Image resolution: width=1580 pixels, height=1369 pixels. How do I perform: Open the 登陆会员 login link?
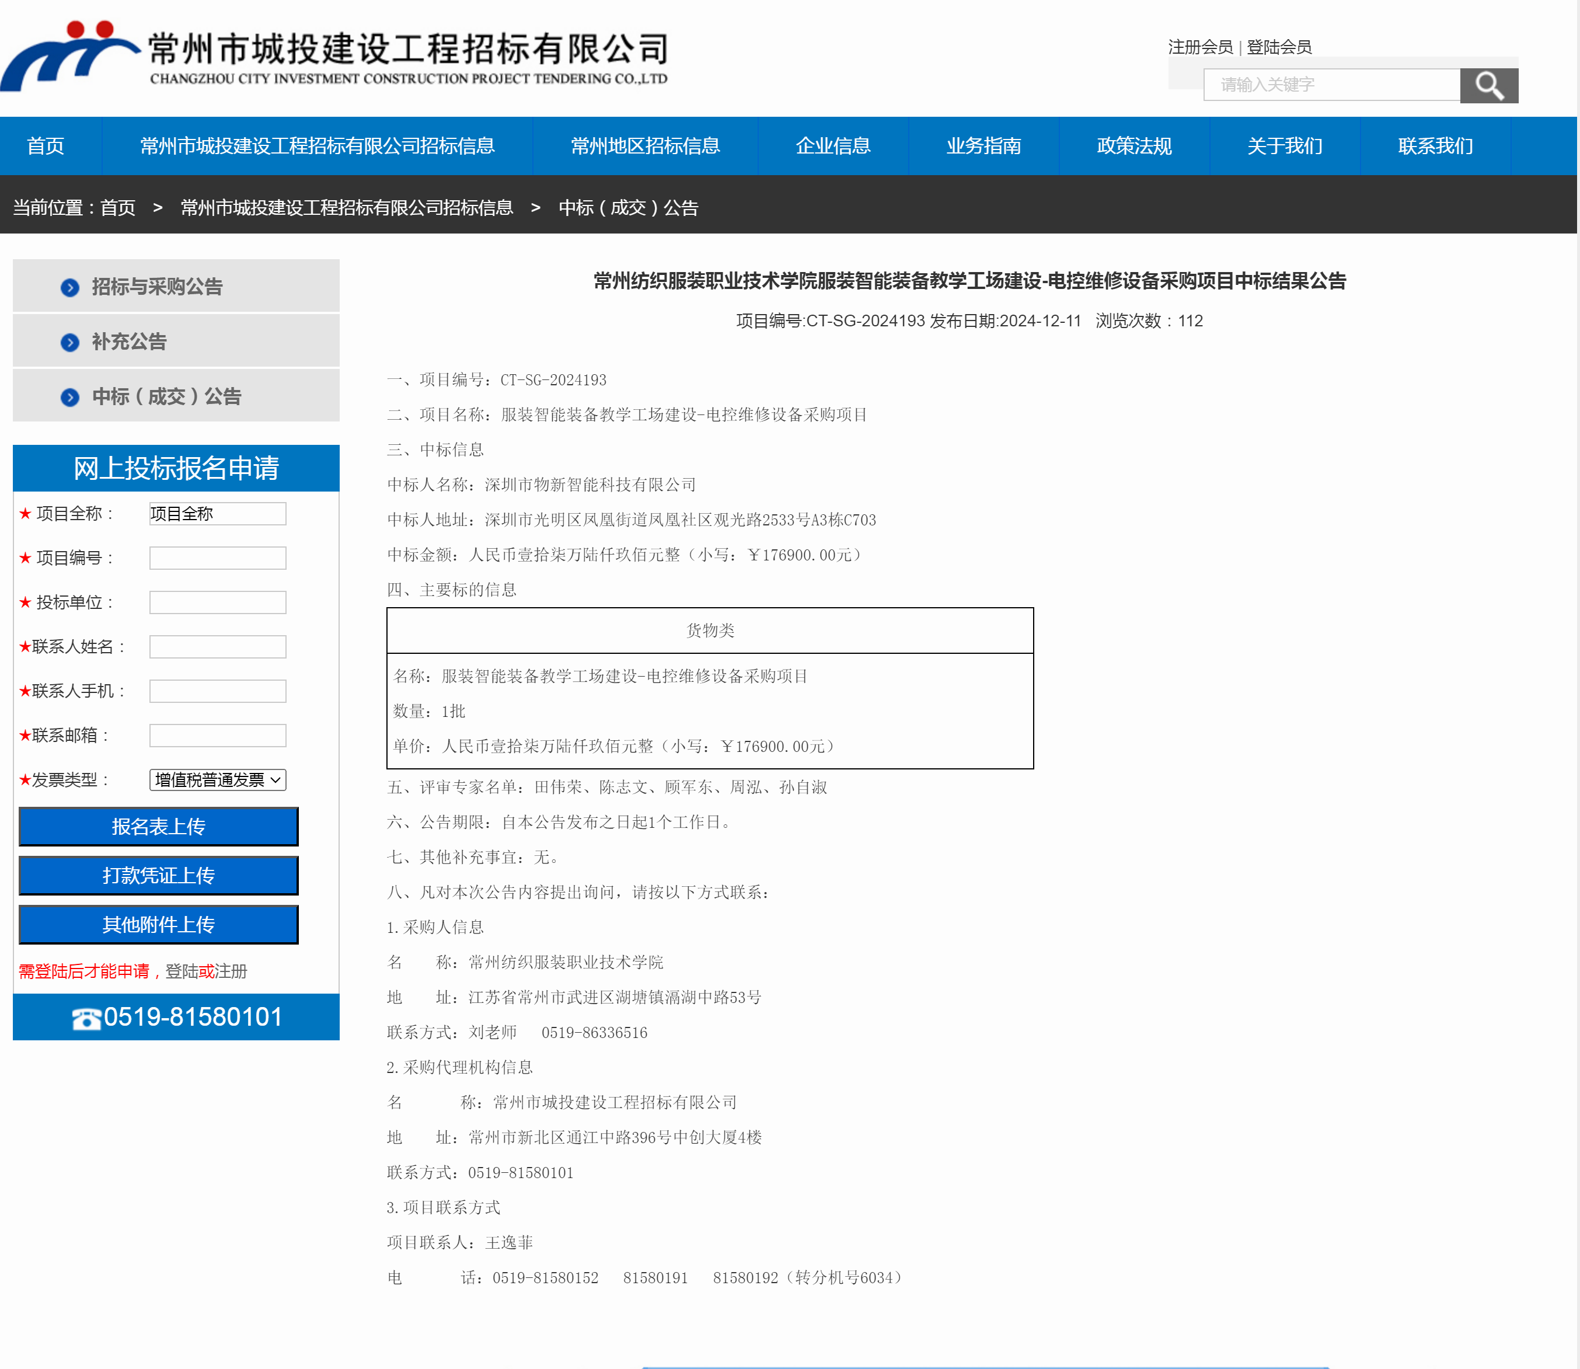[1279, 47]
